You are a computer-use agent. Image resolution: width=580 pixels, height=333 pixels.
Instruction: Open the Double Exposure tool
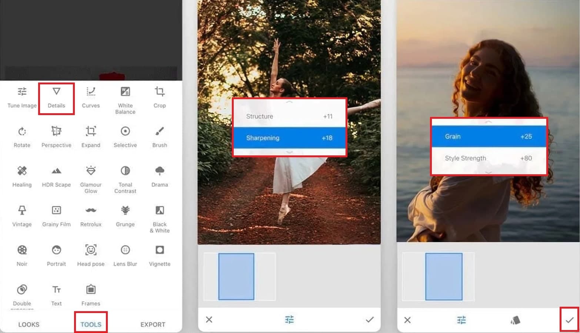coord(22,296)
